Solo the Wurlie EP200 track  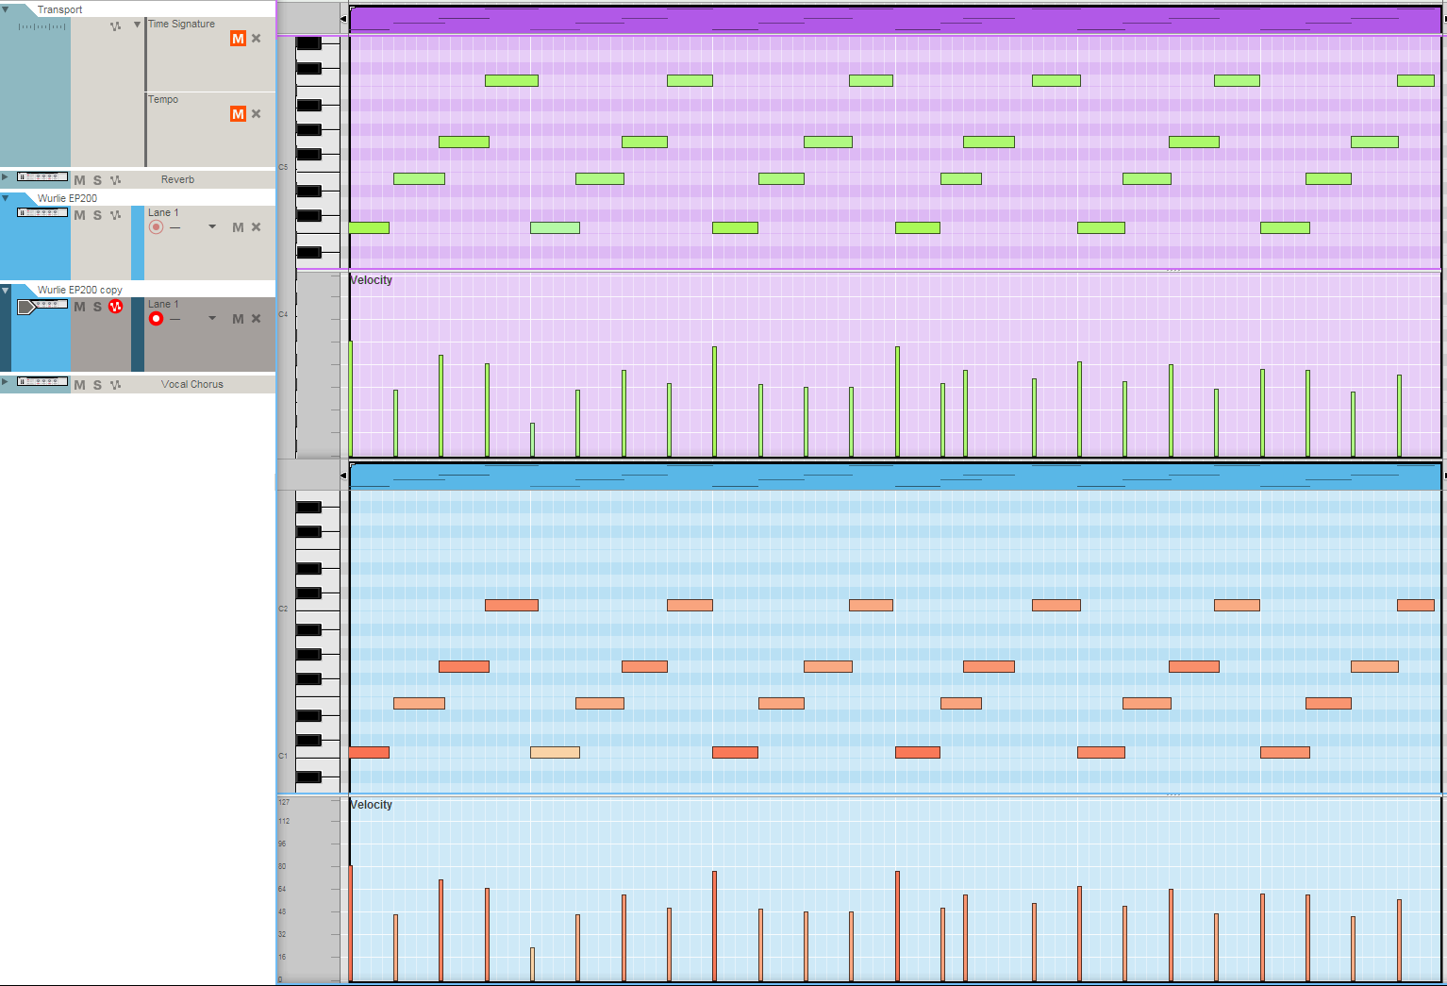[97, 215]
